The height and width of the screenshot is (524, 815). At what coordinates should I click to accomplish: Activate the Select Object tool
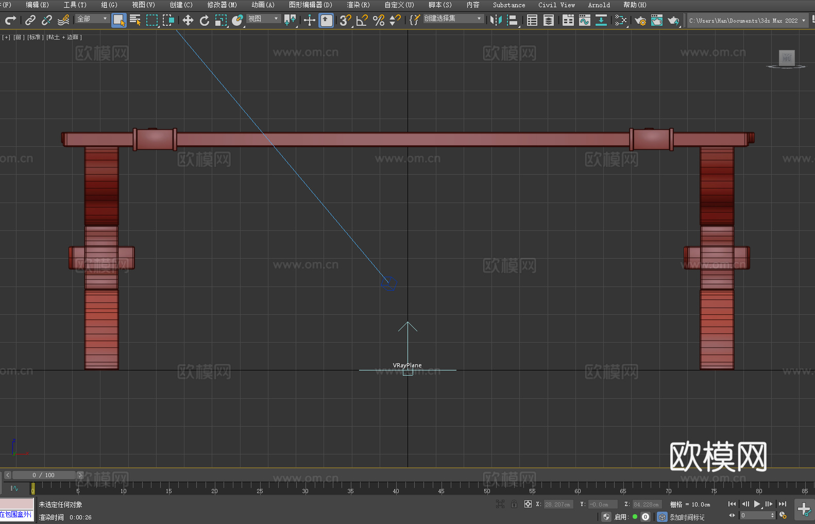click(x=119, y=20)
